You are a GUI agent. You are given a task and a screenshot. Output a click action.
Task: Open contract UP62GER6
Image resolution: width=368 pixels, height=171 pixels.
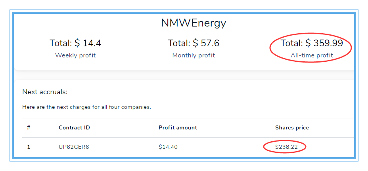[74, 147]
